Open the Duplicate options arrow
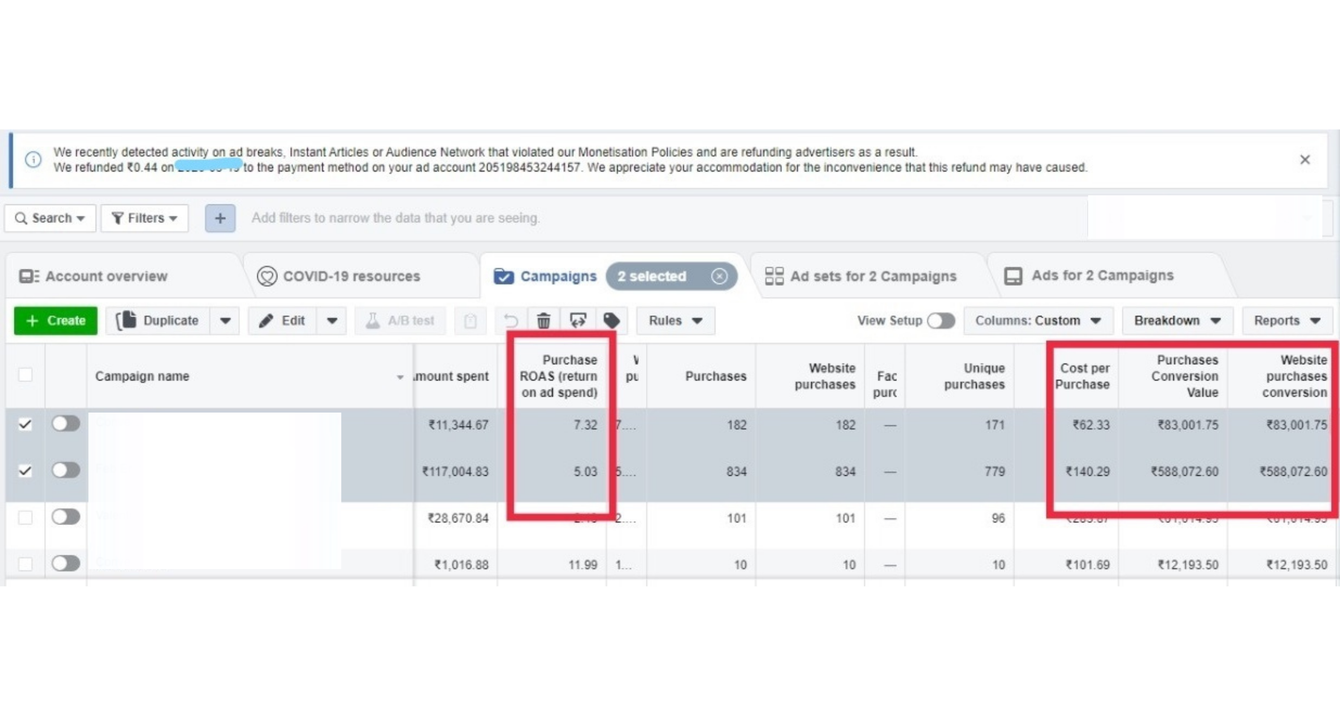This screenshot has height=716, width=1340. point(225,321)
